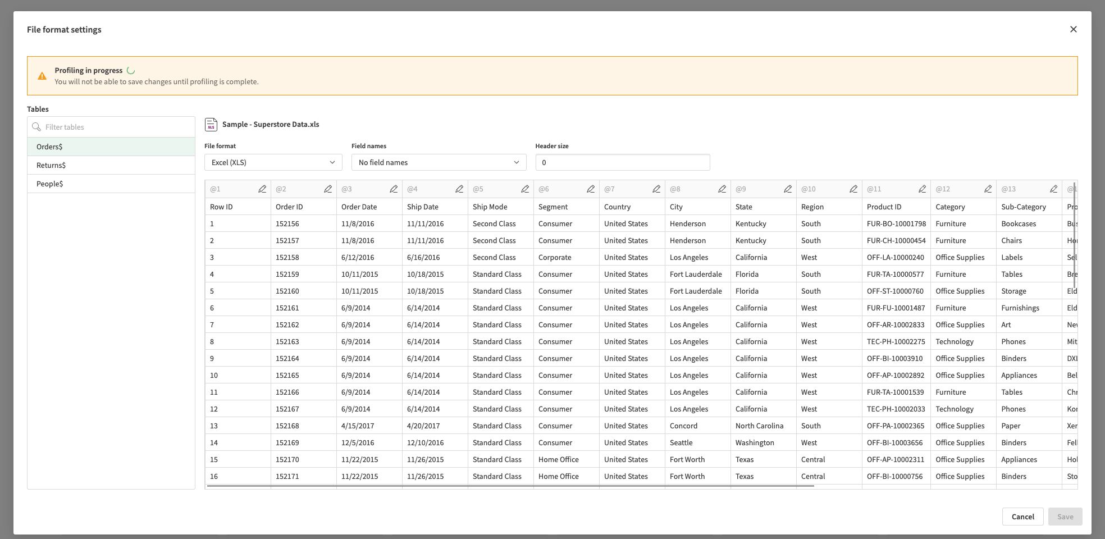Click the filter tables search icon
This screenshot has height=539, width=1105.
36,127
